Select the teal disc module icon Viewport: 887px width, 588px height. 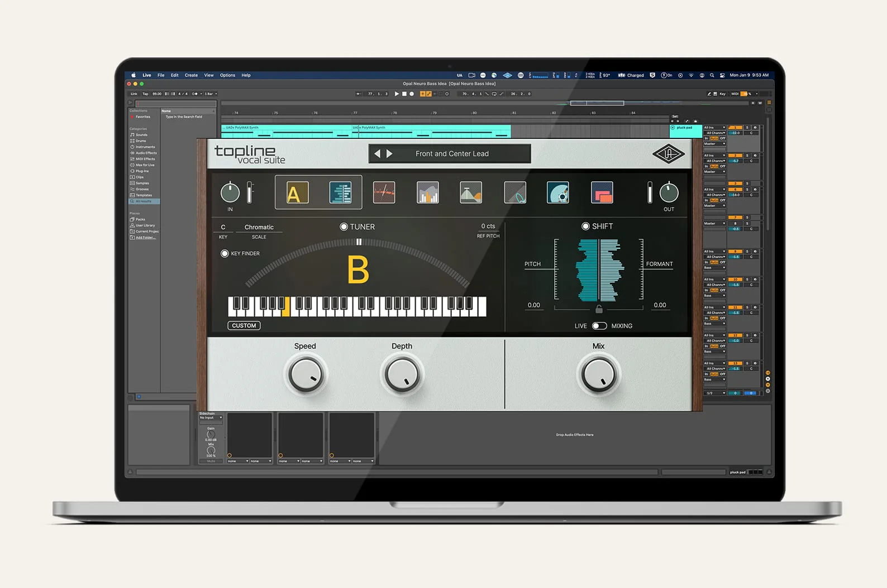tap(557, 193)
